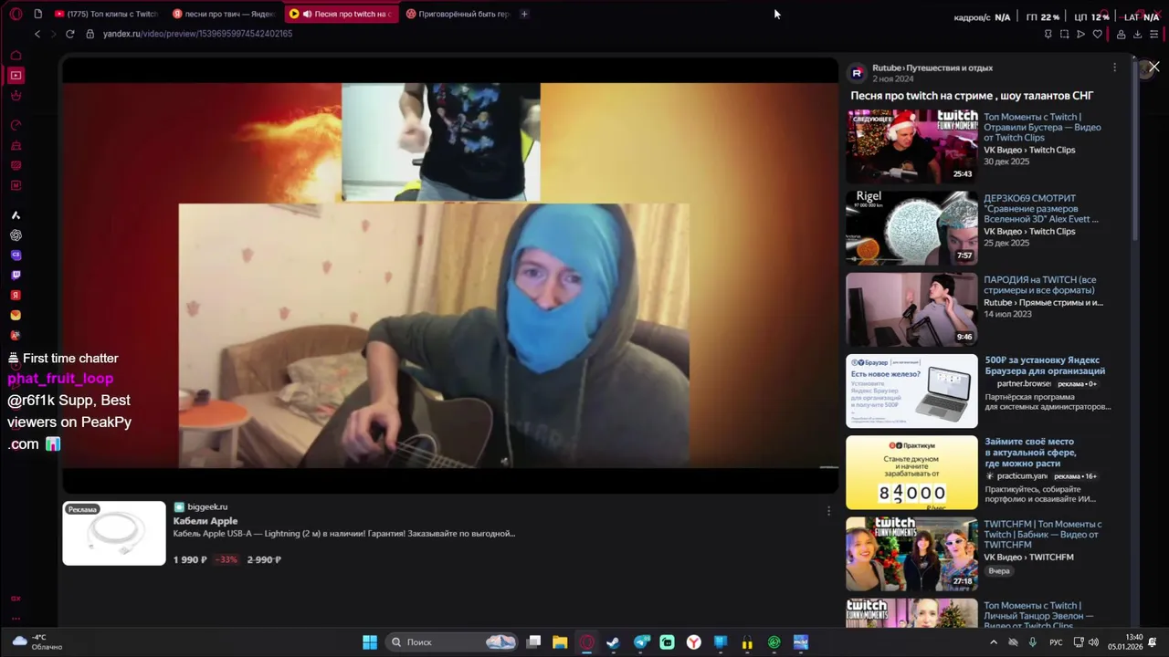
Task: Open Практикум 'Займите своё место' ad
Action: pyautogui.click(x=1030, y=452)
